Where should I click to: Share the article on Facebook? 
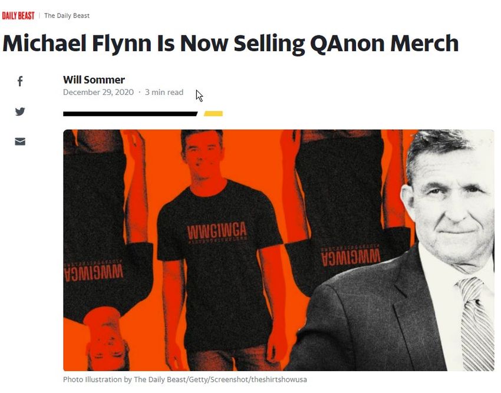click(x=20, y=81)
